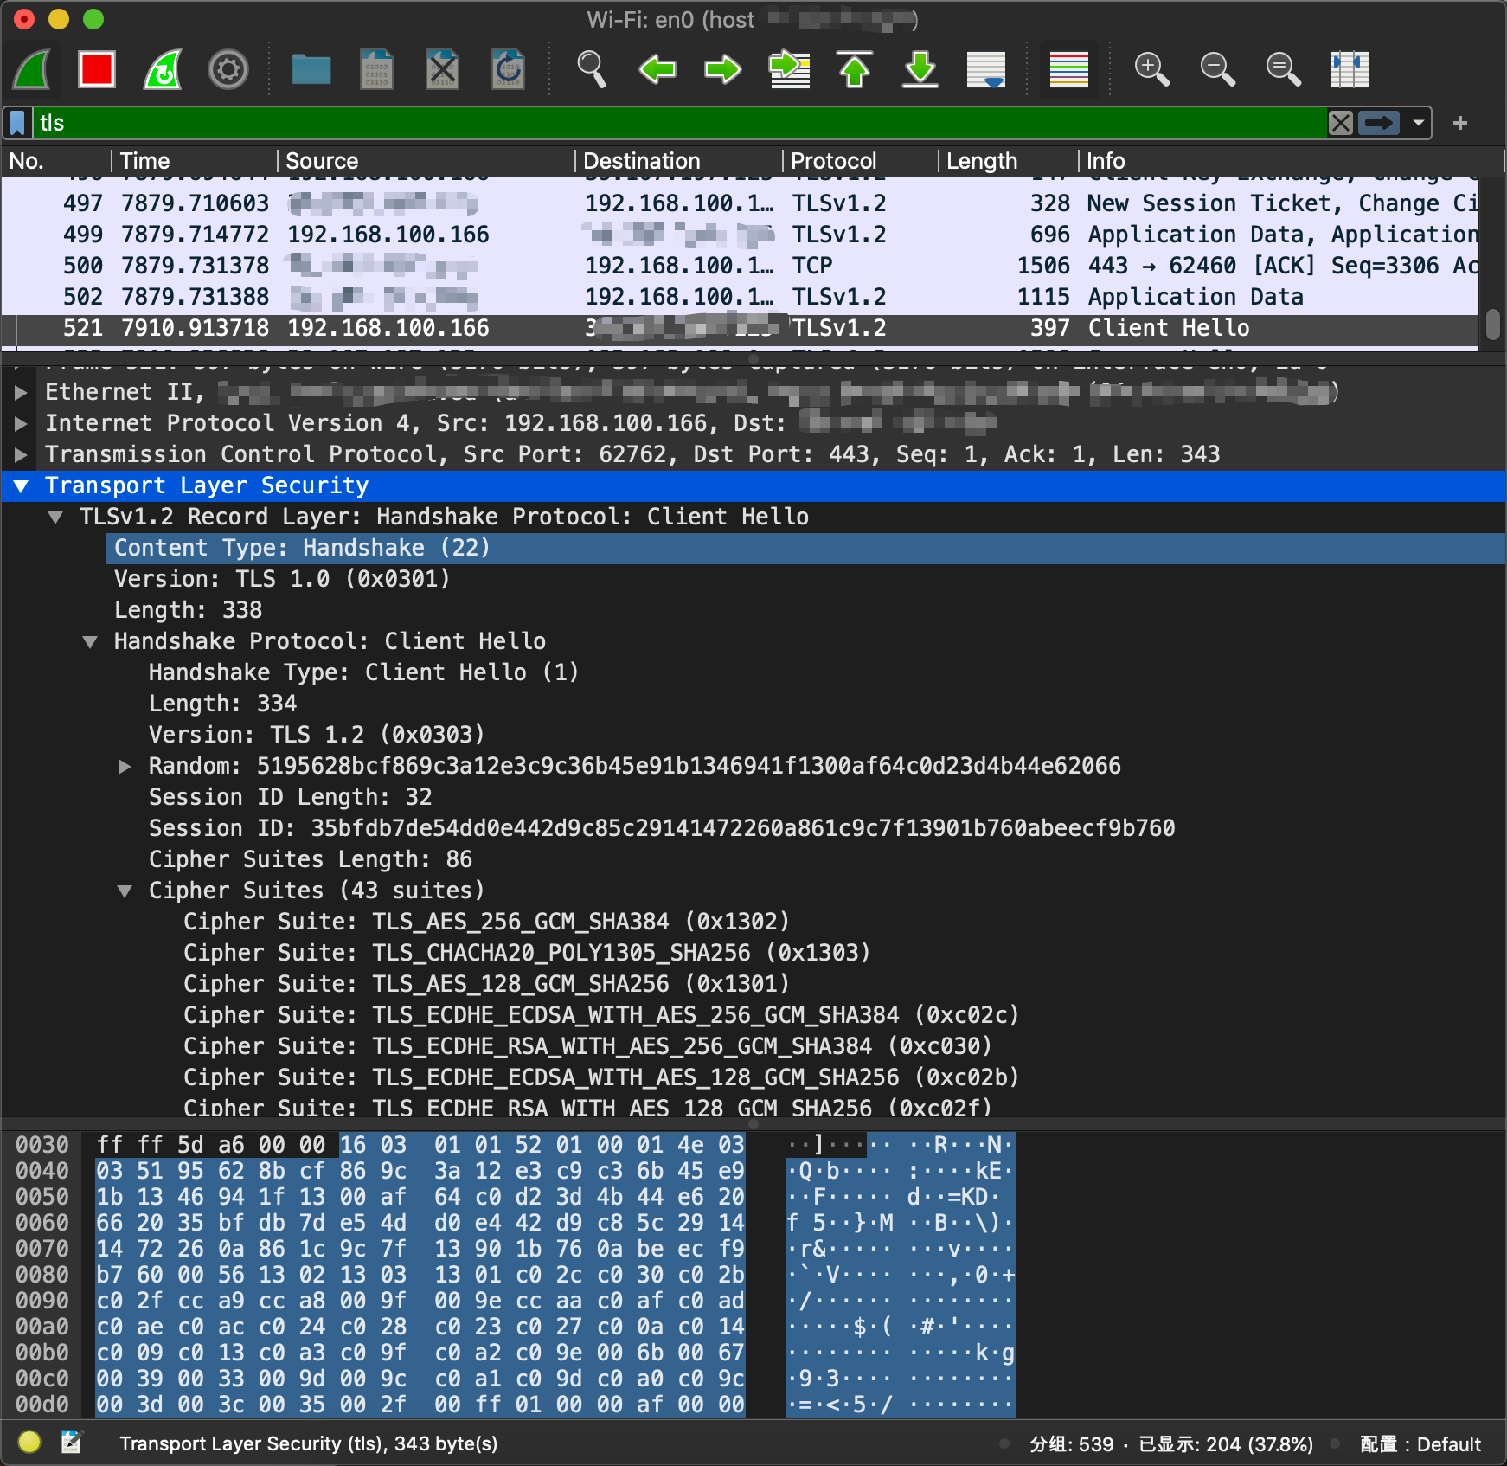Toggle the display filter bookmark icon
The width and height of the screenshot is (1507, 1466).
point(17,123)
